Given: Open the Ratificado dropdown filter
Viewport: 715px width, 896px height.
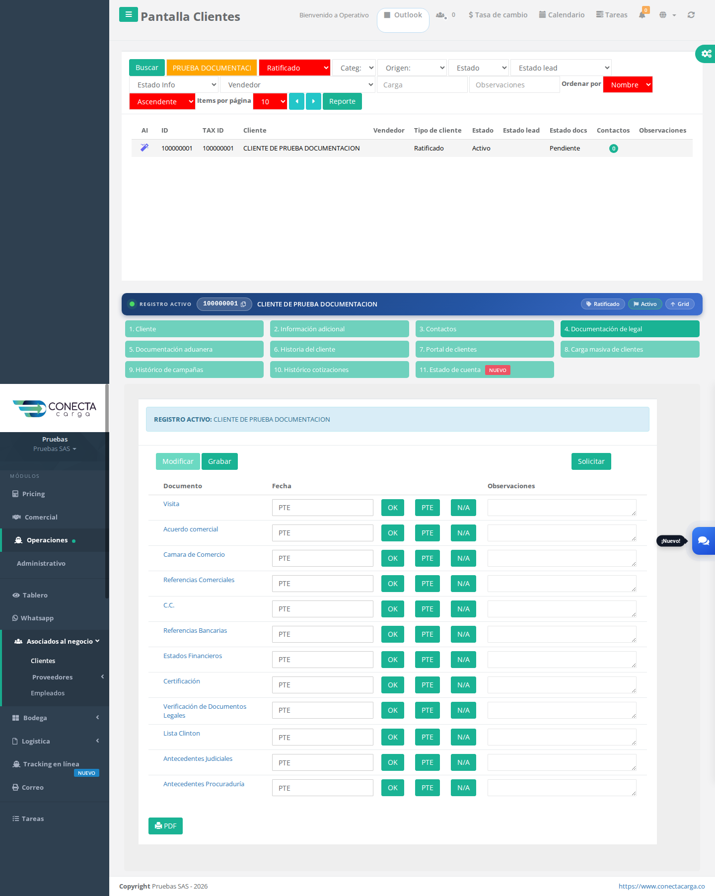Looking at the screenshot, I should pyautogui.click(x=295, y=68).
